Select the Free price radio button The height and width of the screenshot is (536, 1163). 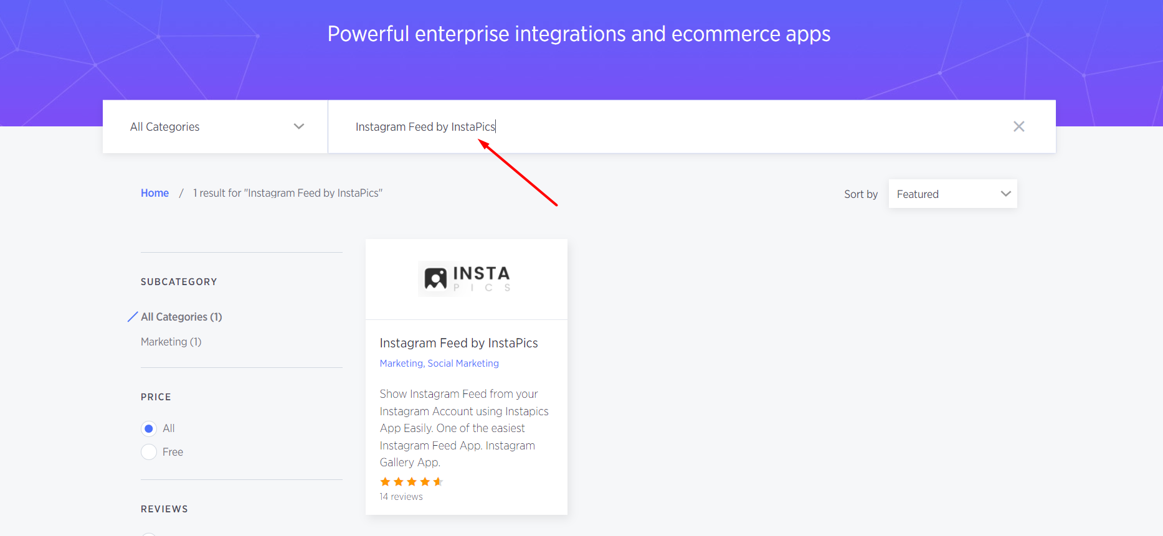149,452
